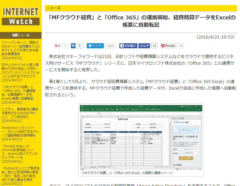240x186 pixels.
Task: Click the Hatena bookmark B! button
Action: 73,46
